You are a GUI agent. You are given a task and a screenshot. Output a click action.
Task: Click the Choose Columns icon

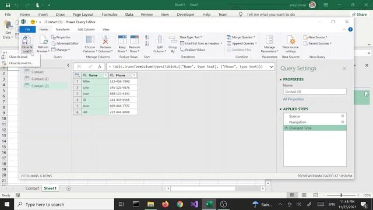pyautogui.click(x=90, y=40)
